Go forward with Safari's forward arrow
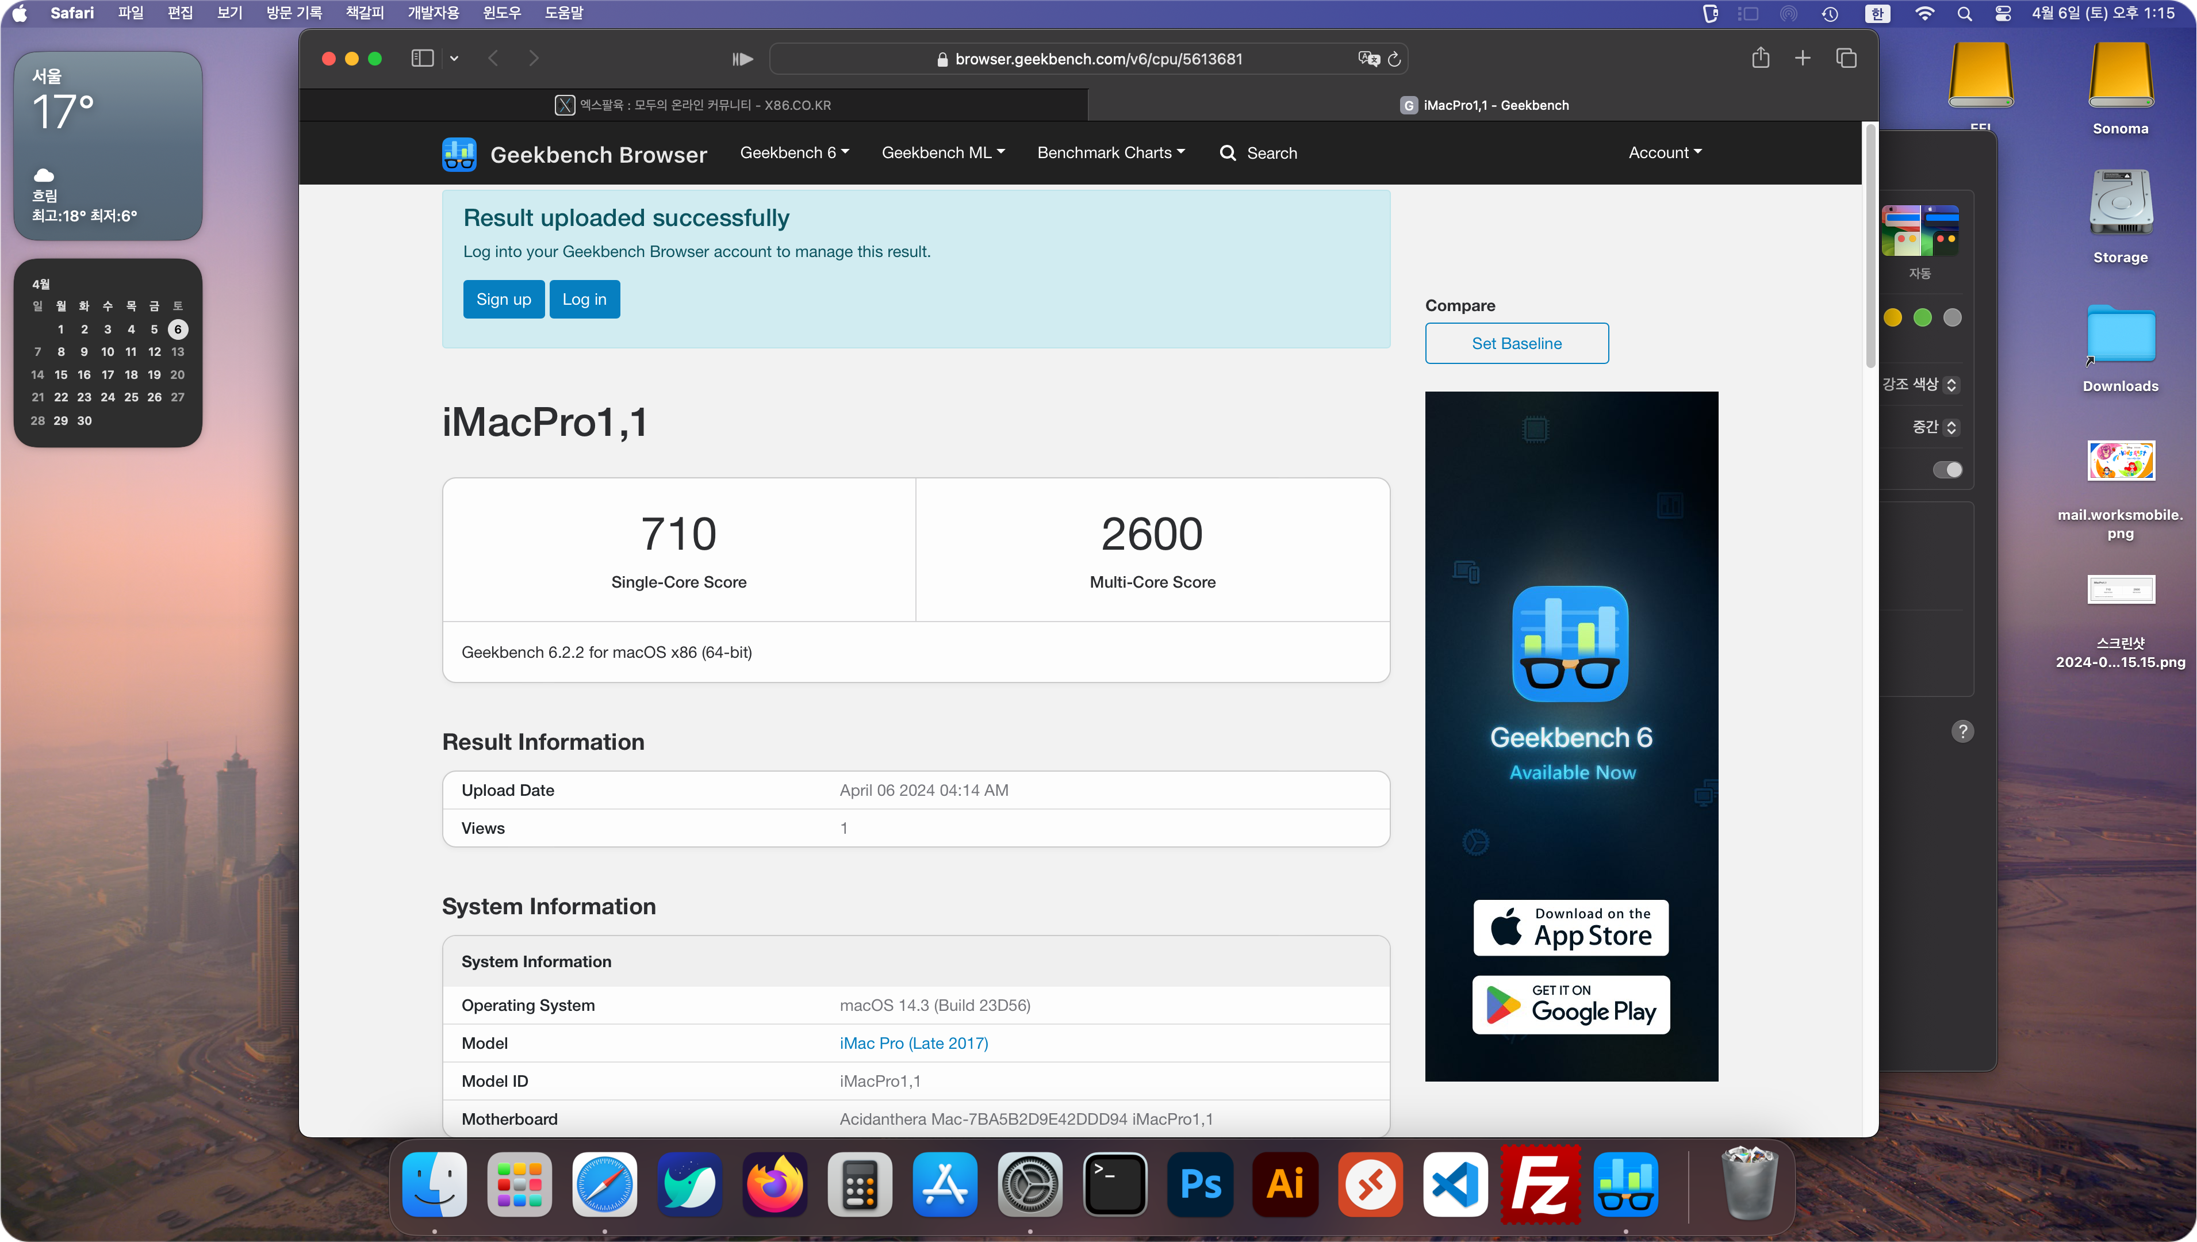Screen dimensions: 2197x1242 534,58
